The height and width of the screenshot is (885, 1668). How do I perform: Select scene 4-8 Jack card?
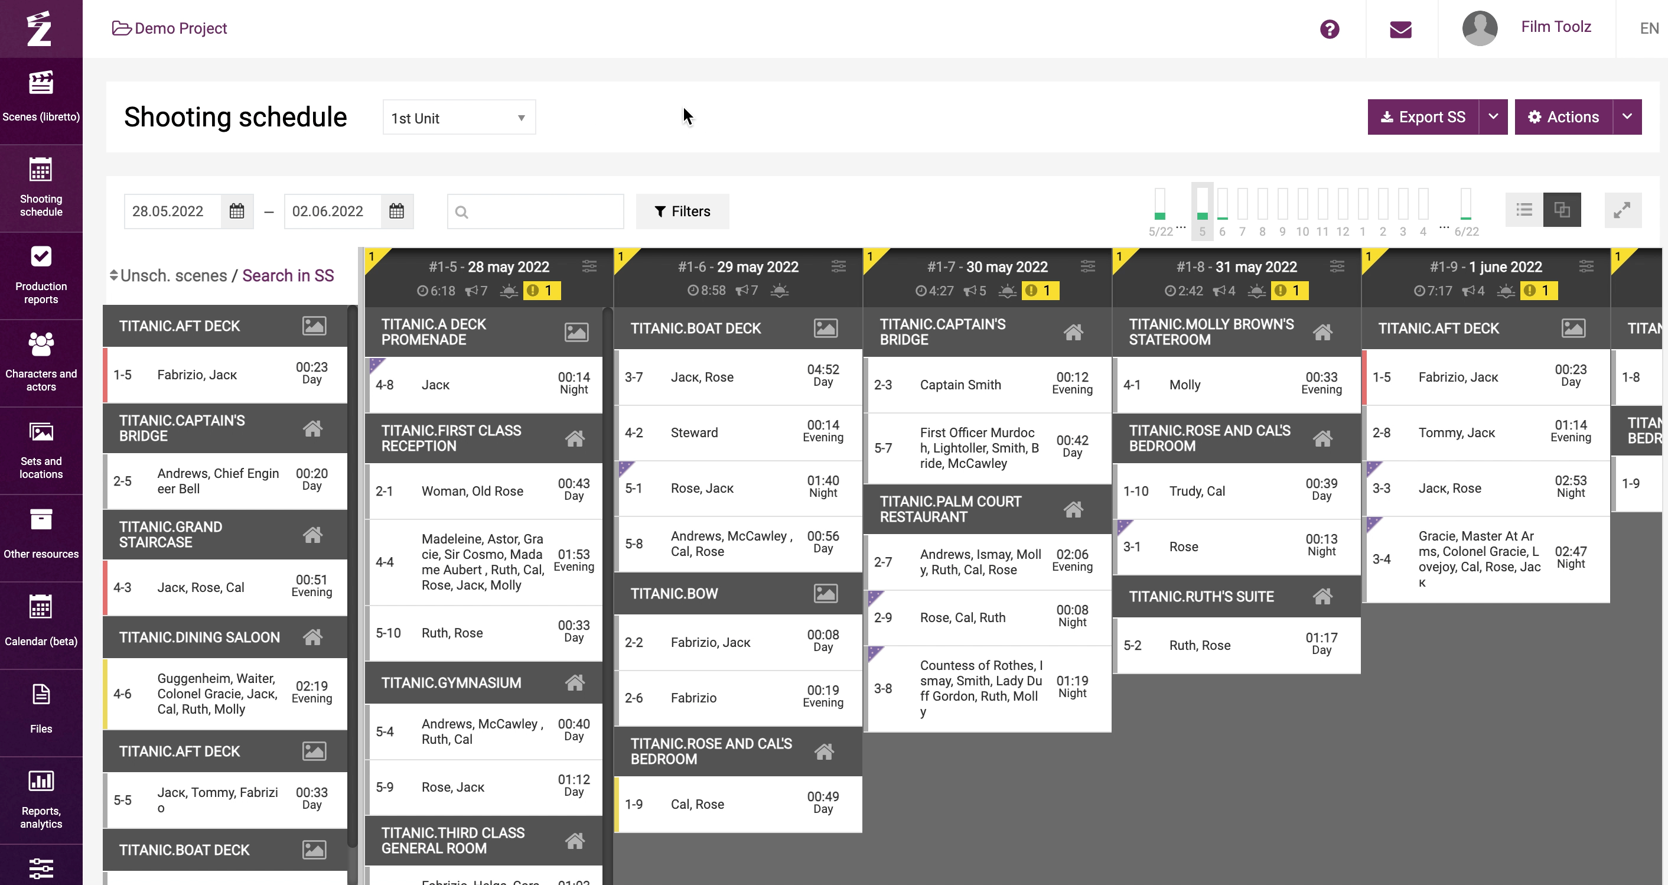pyautogui.click(x=484, y=385)
